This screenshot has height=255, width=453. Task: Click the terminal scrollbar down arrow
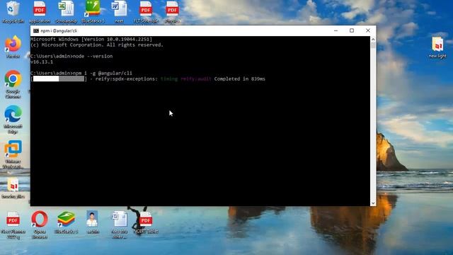(x=373, y=203)
